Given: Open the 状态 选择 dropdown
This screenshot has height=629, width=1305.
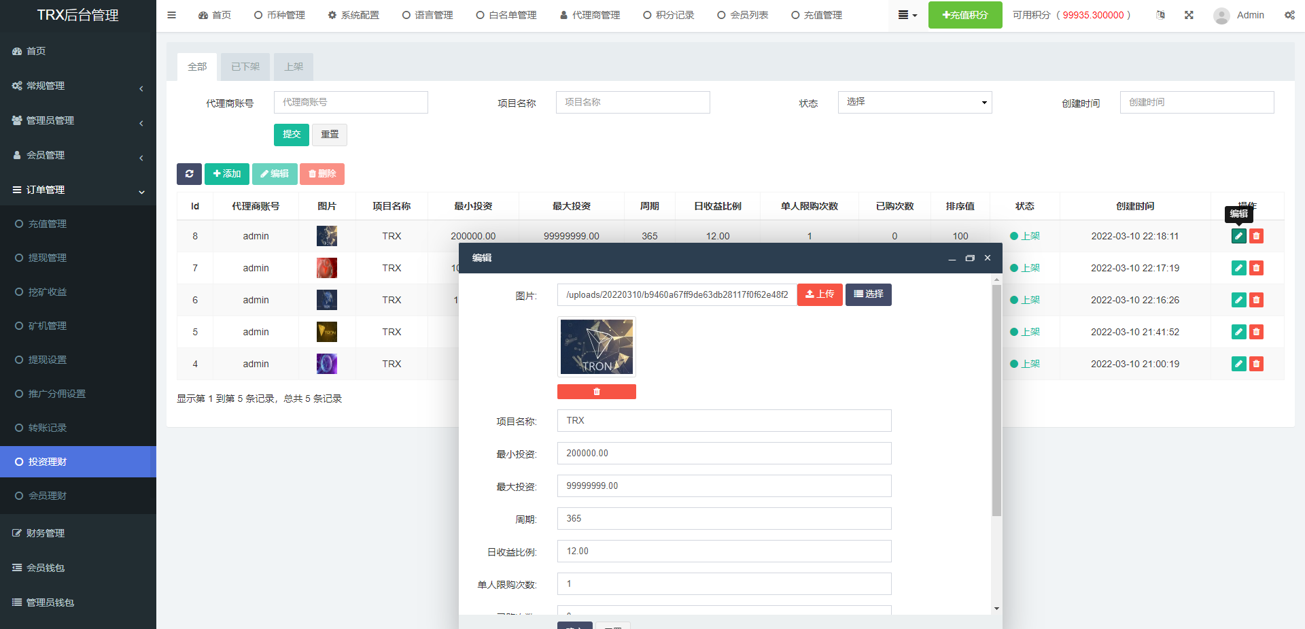Looking at the screenshot, I should pos(914,102).
